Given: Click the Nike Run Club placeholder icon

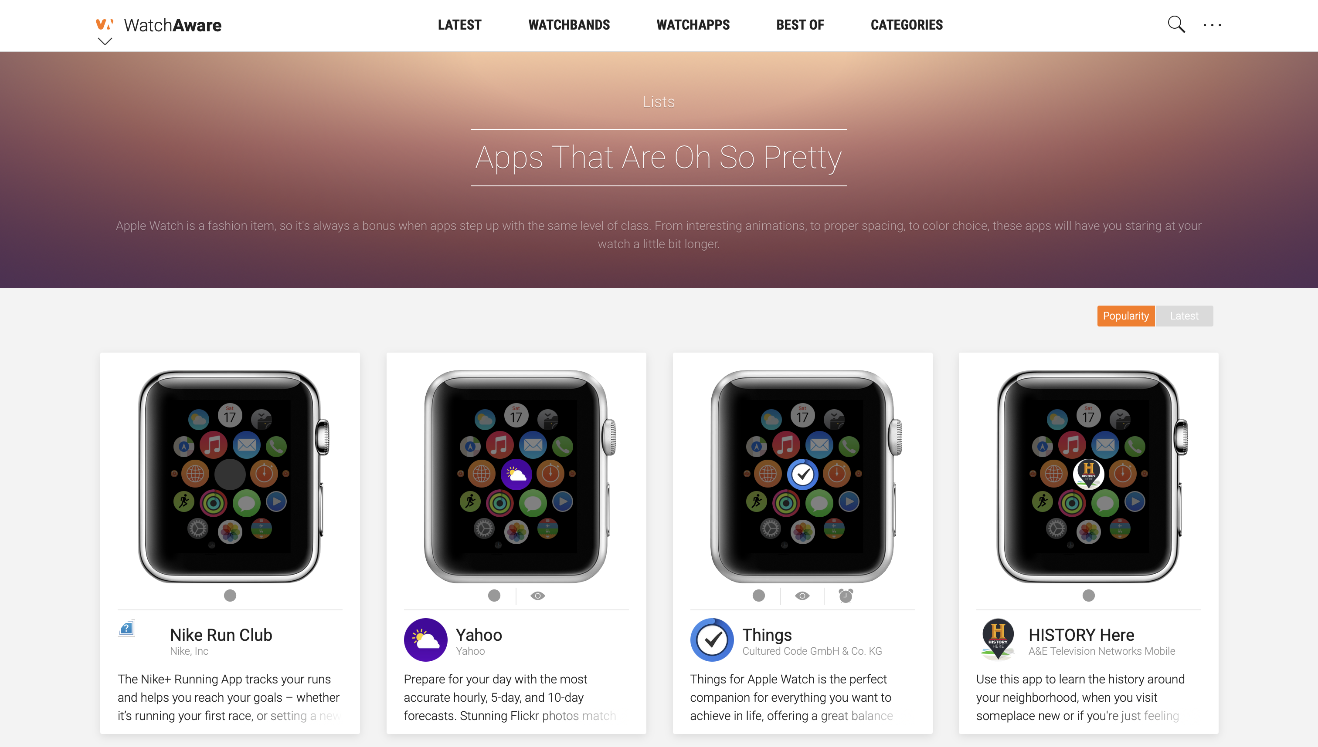Looking at the screenshot, I should point(126,628).
